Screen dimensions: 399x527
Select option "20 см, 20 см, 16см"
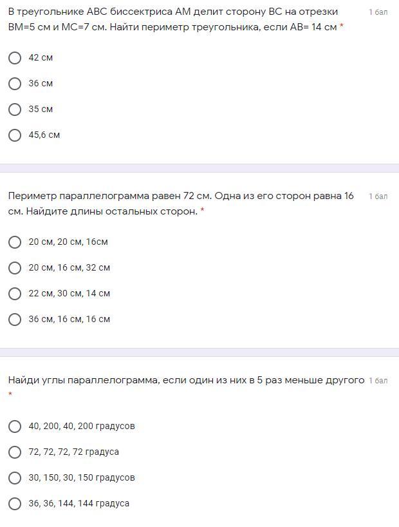[15, 242]
